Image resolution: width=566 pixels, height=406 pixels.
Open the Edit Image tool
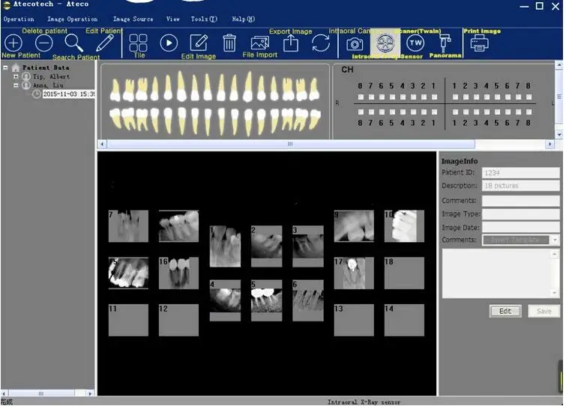click(199, 43)
